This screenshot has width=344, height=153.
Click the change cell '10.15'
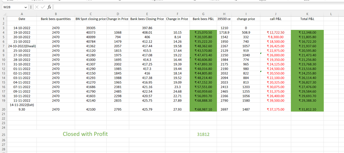(177, 33)
